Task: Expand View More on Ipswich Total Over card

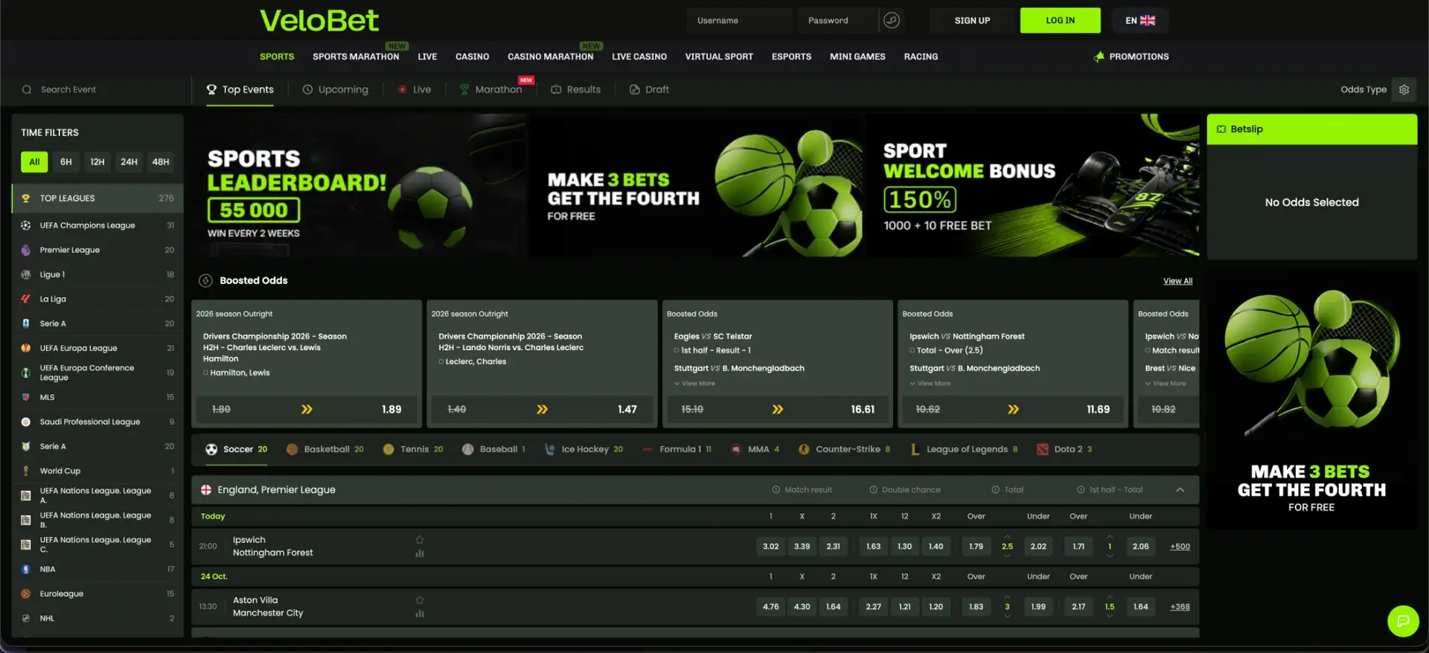Action: pyautogui.click(x=930, y=384)
